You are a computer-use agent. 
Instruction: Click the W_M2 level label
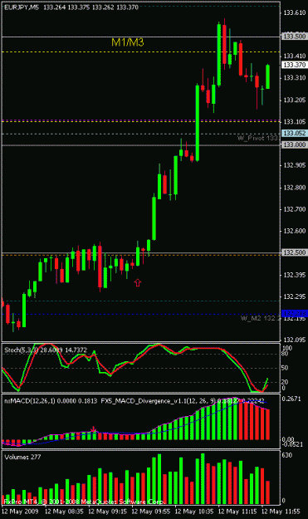coord(261,318)
